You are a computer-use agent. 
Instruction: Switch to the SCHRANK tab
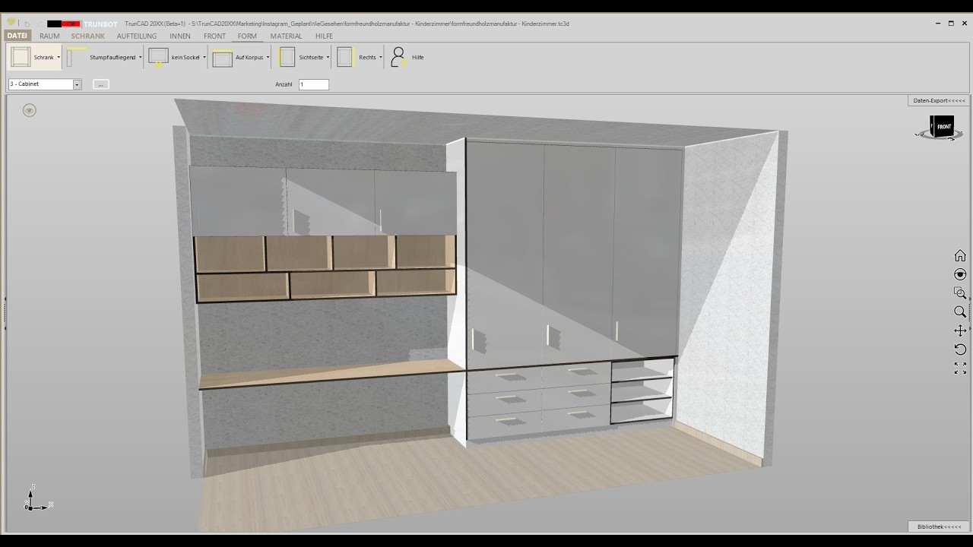[88, 36]
